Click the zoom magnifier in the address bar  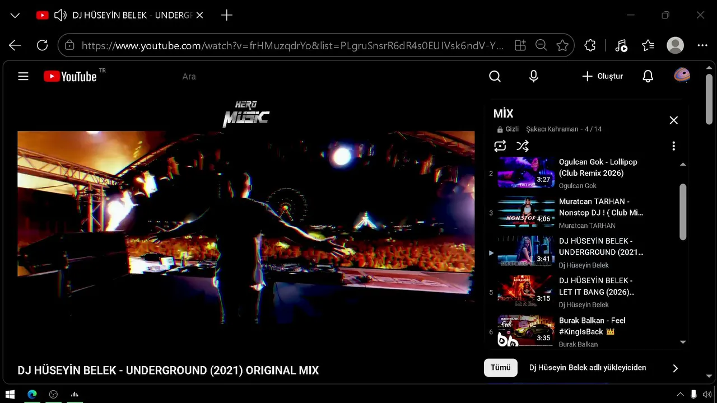[541, 45]
